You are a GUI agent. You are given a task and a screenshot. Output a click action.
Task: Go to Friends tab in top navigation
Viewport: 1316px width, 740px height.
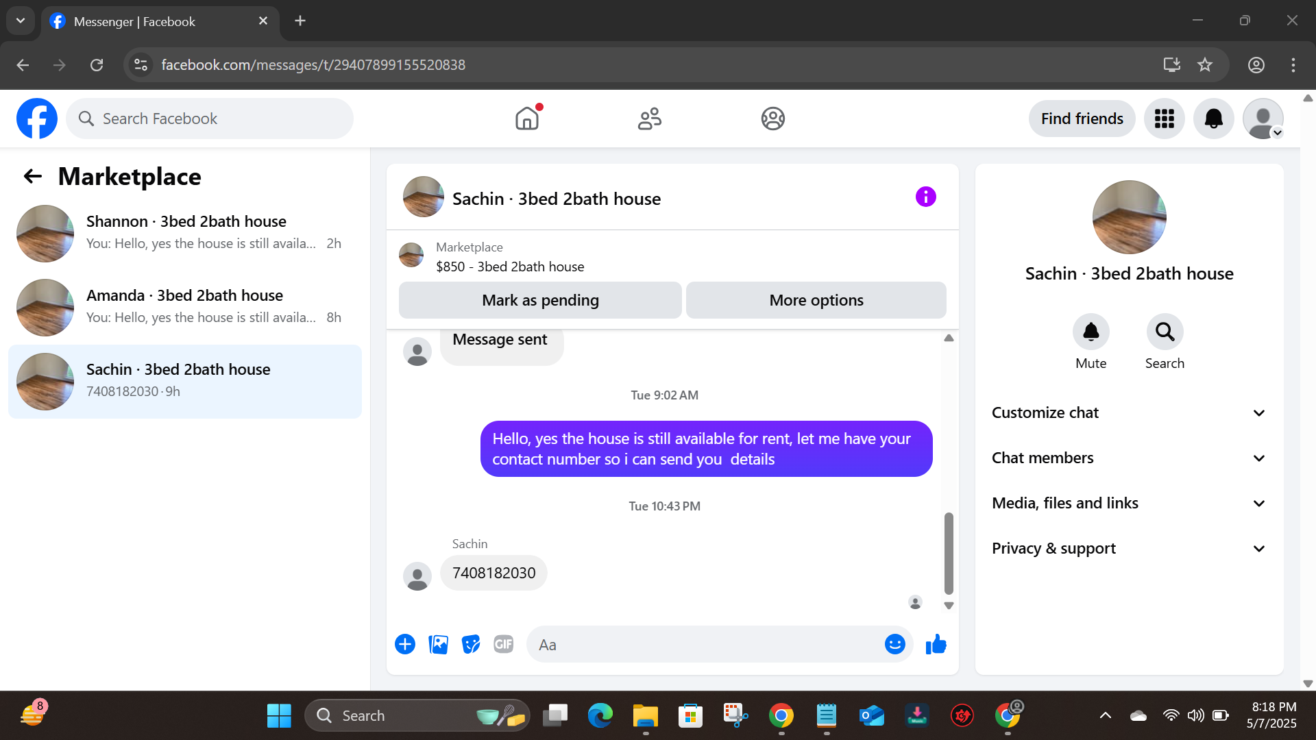click(649, 119)
